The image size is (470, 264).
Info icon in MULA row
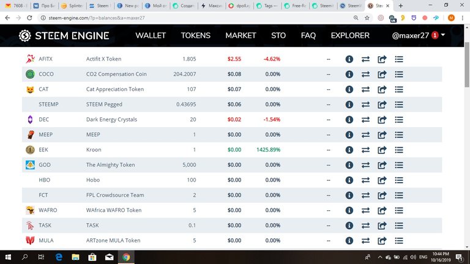coord(349,240)
